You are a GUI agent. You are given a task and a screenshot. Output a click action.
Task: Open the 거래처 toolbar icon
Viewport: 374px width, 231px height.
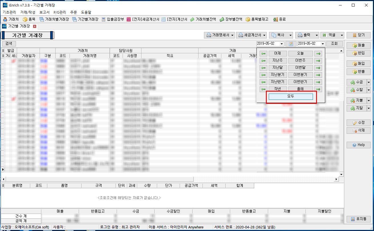[x=11, y=19]
